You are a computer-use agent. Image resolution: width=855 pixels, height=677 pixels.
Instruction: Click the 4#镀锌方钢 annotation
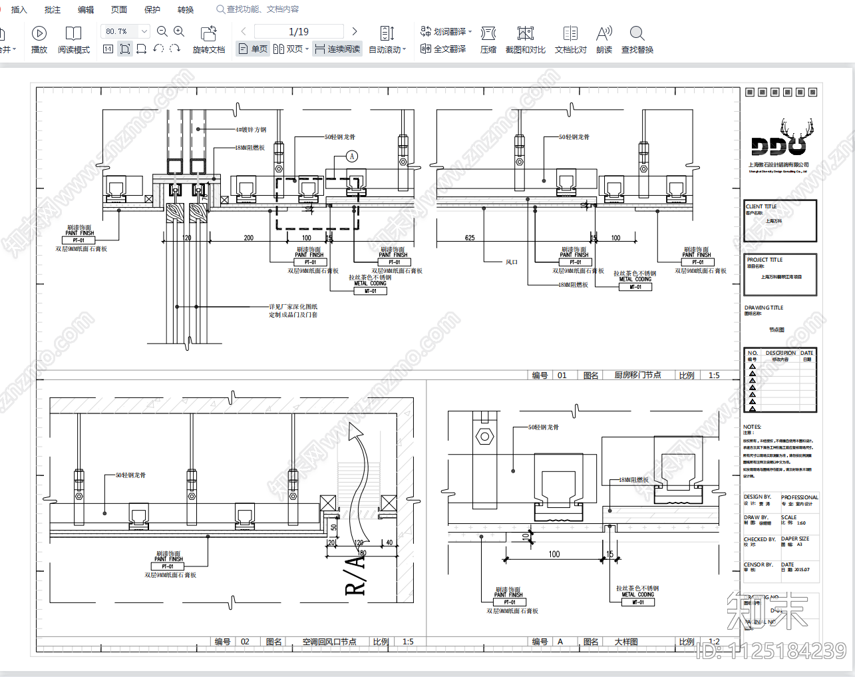click(x=251, y=130)
